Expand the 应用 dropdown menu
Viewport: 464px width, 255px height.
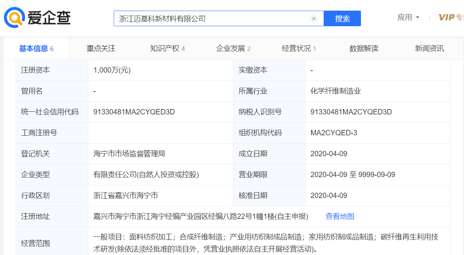click(x=408, y=17)
